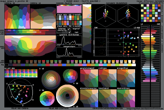Click the Chroma 10 colour map

tap(43, 17)
